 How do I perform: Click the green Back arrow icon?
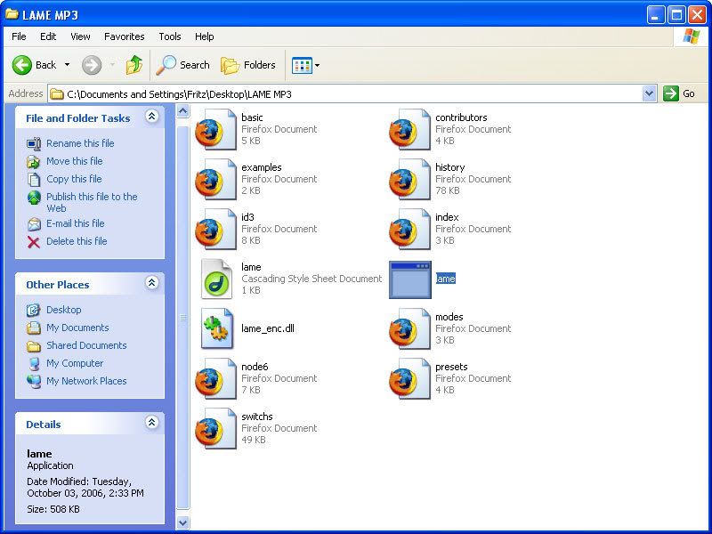pyautogui.click(x=21, y=65)
